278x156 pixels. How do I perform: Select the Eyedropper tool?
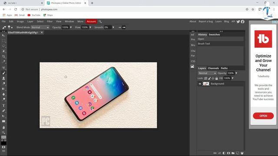[x=3, y=62]
